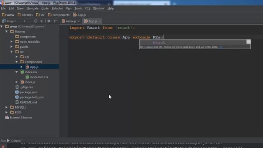Screen dimensions: 263x148
Task: Click the src breadcrumb folder
Action: point(40,15)
